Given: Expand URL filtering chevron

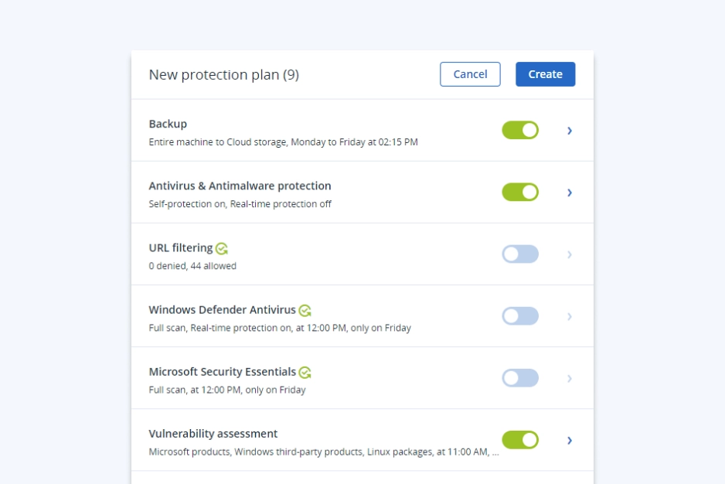Looking at the screenshot, I should 570,255.
